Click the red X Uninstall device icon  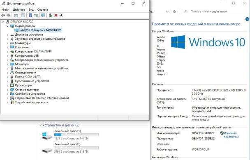pos(56,15)
